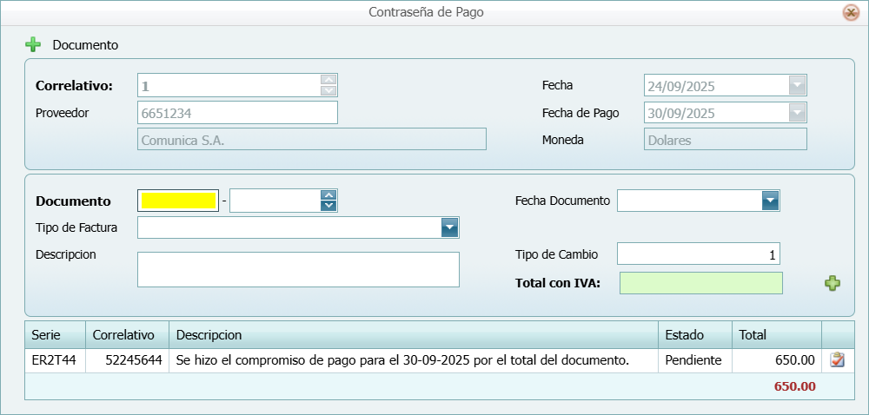This screenshot has height=415, width=869.
Task: Click the red 650.00 grand total
Action: click(x=795, y=385)
